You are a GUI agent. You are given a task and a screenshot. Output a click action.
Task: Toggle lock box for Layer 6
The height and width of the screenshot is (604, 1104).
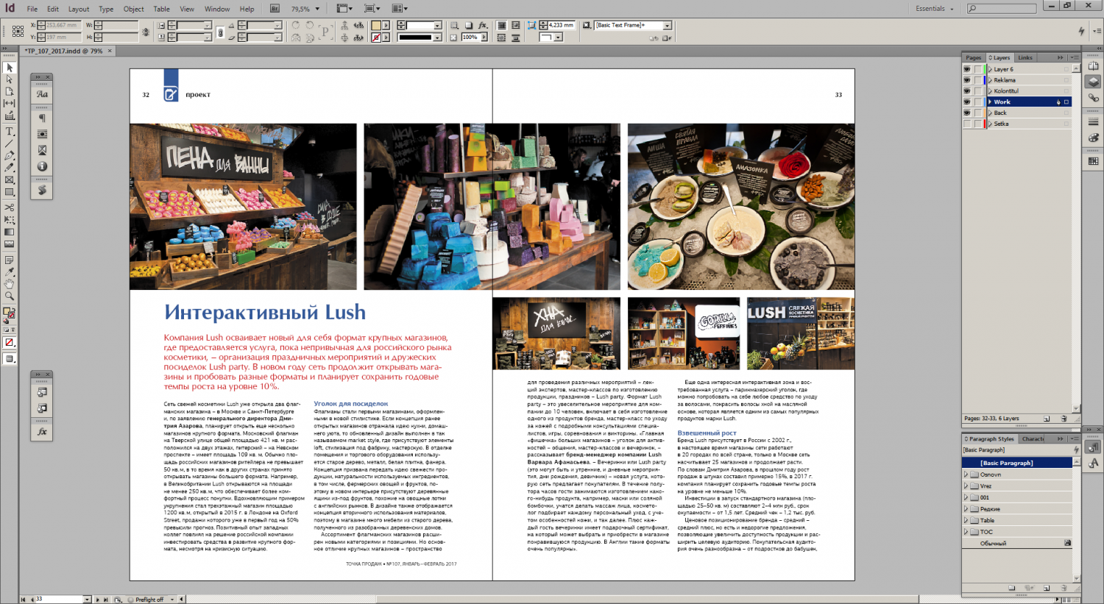point(978,69)
